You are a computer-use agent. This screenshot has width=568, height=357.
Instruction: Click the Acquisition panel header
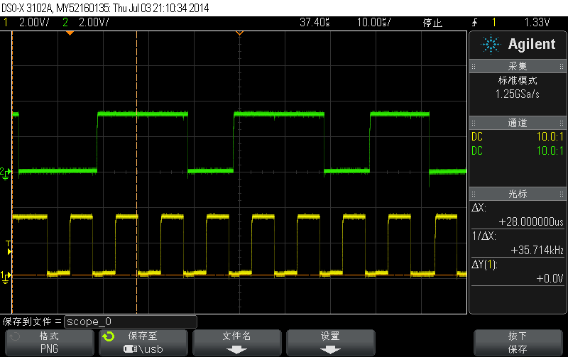[x=518, y=66]
